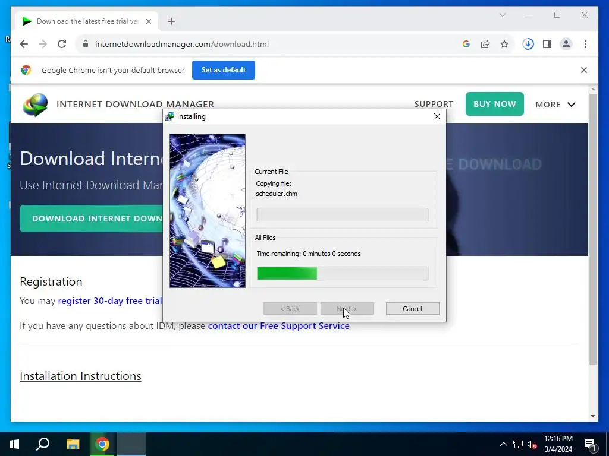Click the scrollbar down arrow
Image resolution: width=609 pixels, height=456 pixels.
pyautogui.click(x=593, y=416)
